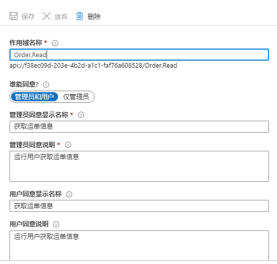The width and height of the screenshot is (277, 264).
Task: Open info tooltip beside 管理员同意说明
Action: (68, 145)
